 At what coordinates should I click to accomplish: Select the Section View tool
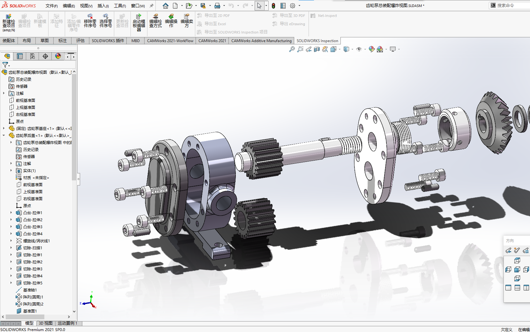pyautogui.click(x=317, y=49)
